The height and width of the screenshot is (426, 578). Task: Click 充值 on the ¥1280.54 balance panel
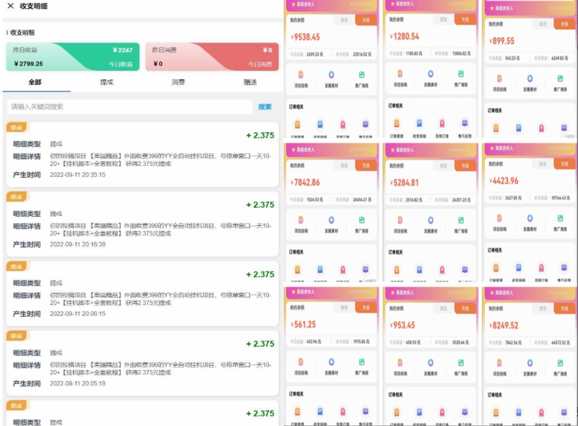[x=465, y=19]
